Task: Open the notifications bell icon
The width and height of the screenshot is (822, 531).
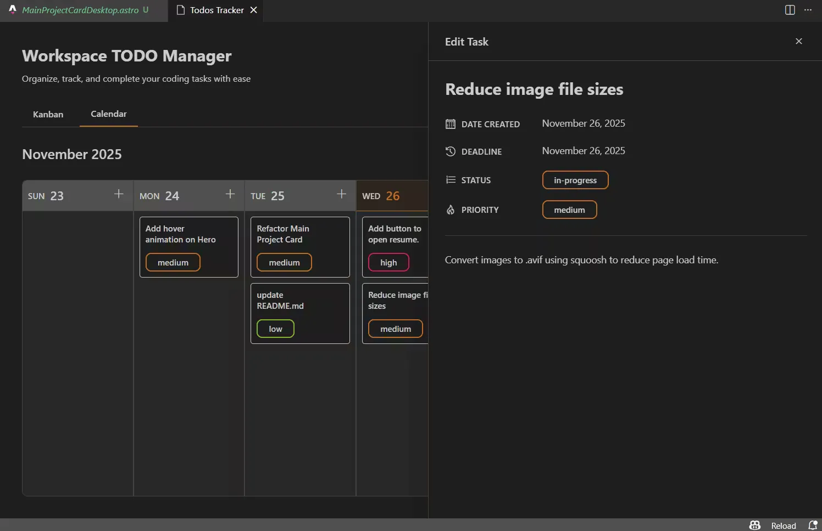Action: tap(813, 525)
